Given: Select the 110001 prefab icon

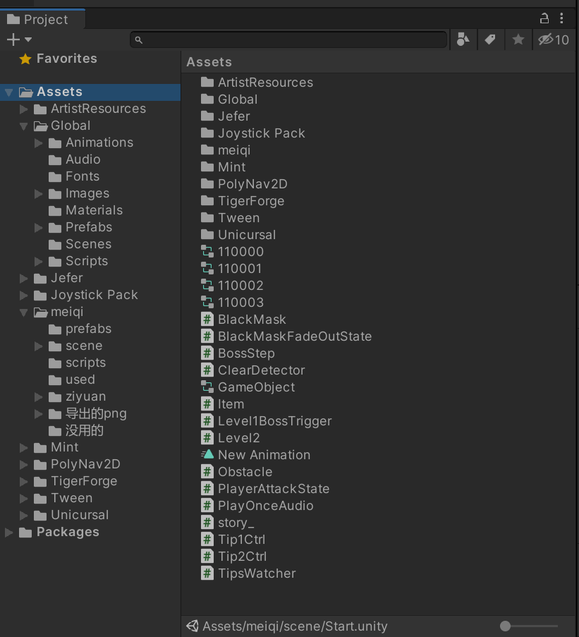Looking at the screenshot, I should click(207, 269).
